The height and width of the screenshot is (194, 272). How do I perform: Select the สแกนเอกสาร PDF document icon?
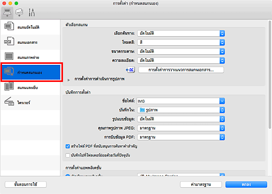point(9,41)
